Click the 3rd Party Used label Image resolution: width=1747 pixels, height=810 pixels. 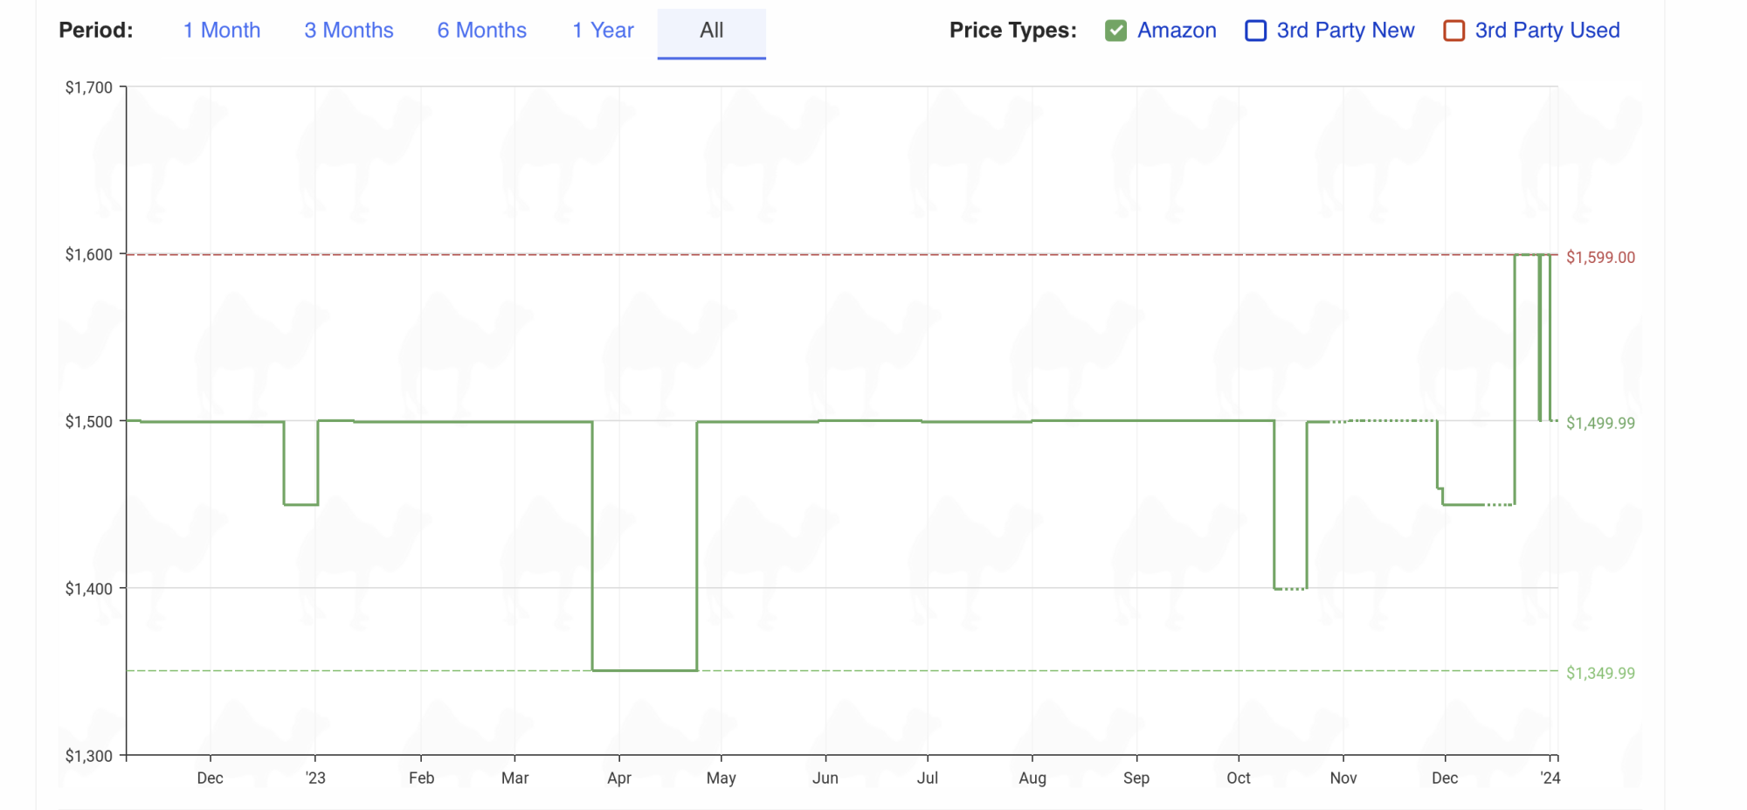pyautogui.click(x=1547, y=31)
